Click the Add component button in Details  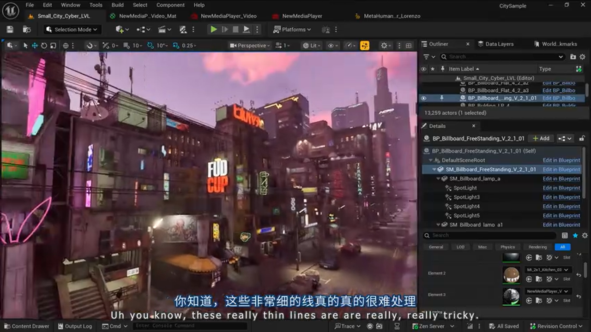coord(540,138)
